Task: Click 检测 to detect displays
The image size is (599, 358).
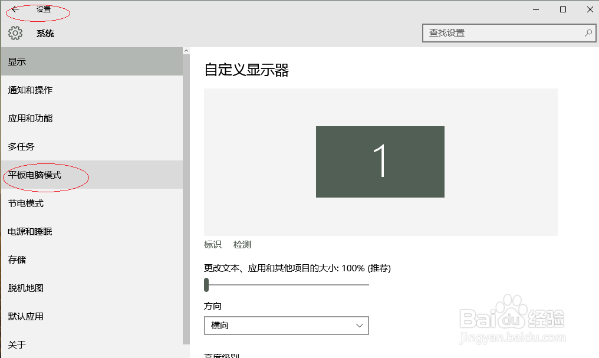Action: 242,244
